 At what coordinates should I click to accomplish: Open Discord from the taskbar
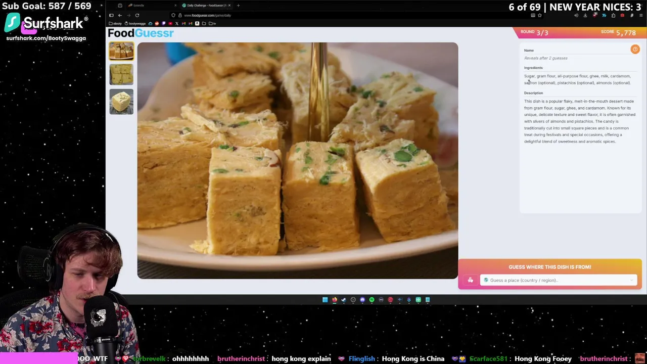[362, 300]
